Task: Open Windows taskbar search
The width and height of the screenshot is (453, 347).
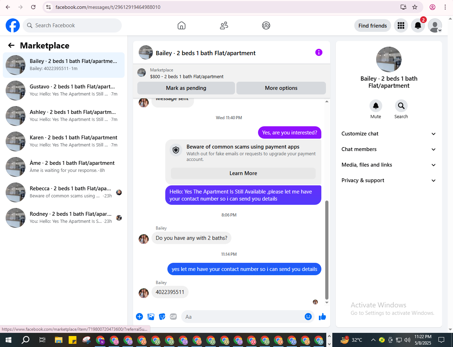Action: tap(25, 340)
